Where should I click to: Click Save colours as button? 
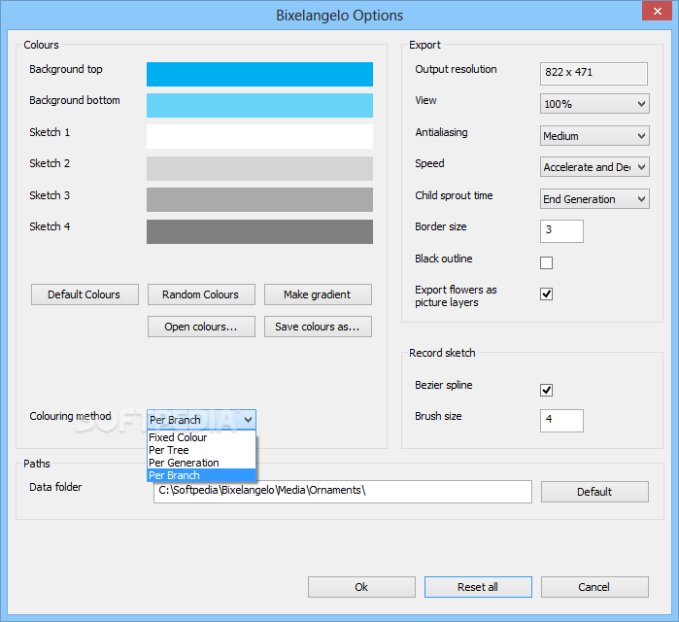pyautogui.click(x=318, y=327)
